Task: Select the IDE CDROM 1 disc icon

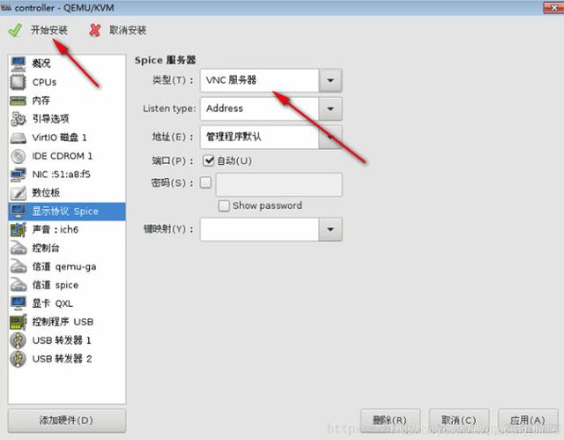Action: point(19,156)
